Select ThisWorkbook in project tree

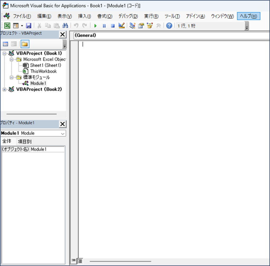pos(44,71)
